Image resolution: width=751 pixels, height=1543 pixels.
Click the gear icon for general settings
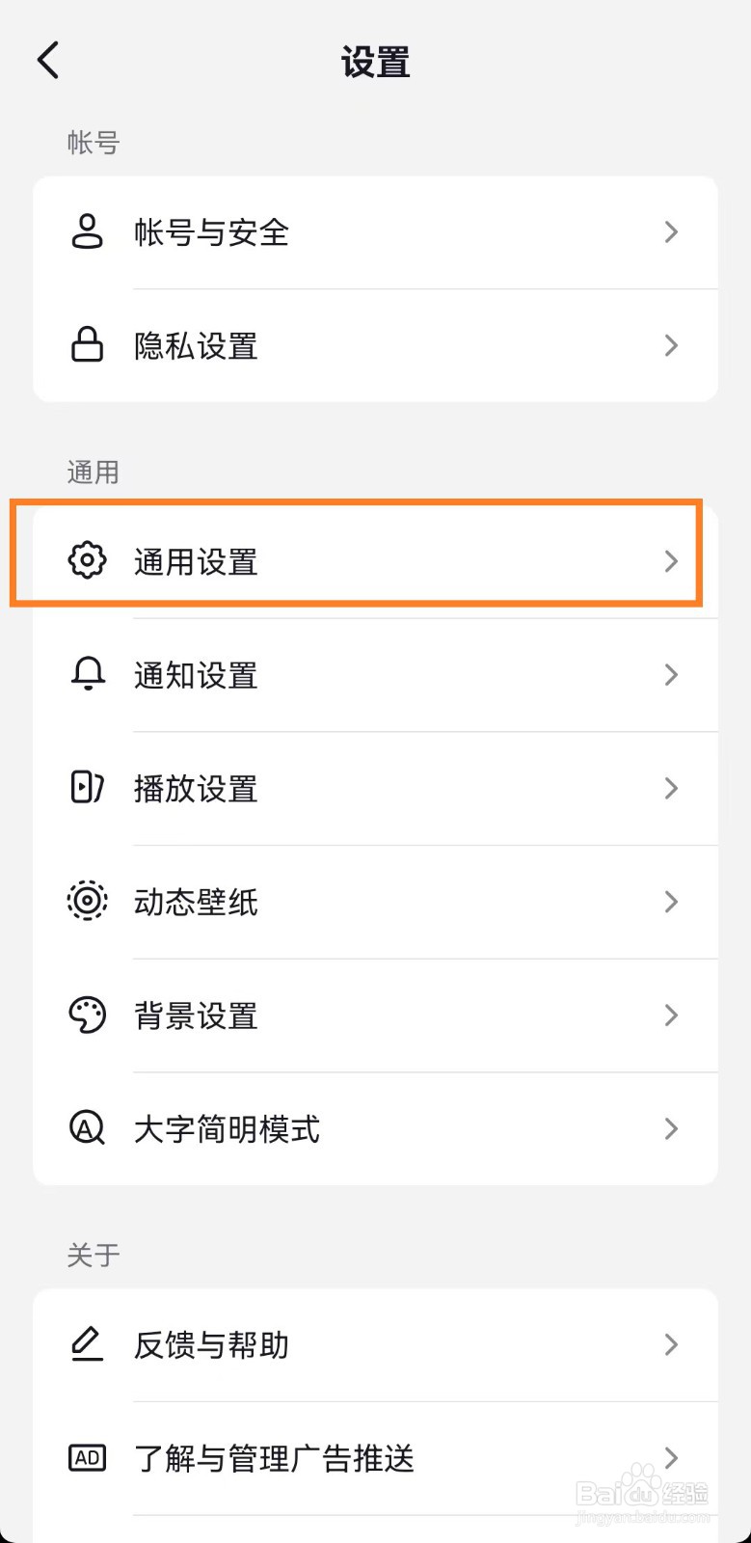pos(87,560)
